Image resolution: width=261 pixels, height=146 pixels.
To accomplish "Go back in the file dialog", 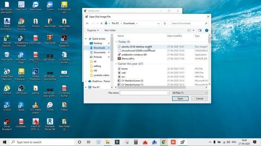I will [x=87, y=24].
